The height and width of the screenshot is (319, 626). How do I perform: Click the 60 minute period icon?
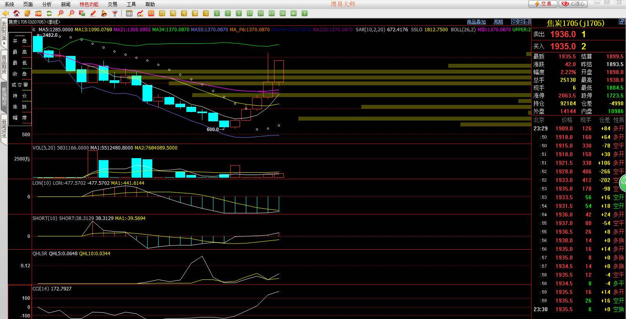(272, 13)
